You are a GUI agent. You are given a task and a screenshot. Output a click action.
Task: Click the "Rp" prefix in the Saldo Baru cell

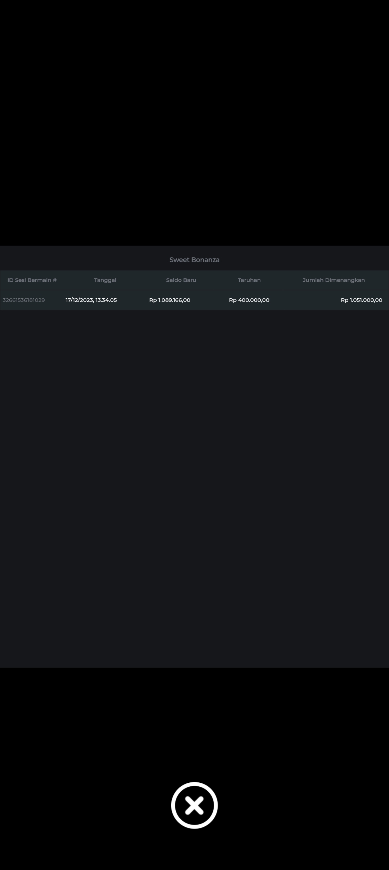coord(153,300)
